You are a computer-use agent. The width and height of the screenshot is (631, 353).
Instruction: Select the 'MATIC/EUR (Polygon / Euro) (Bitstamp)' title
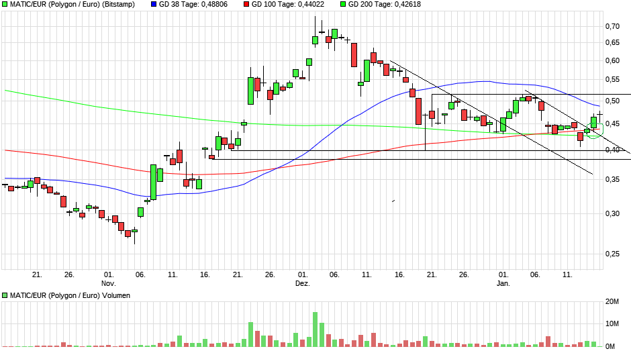point(72,5)
